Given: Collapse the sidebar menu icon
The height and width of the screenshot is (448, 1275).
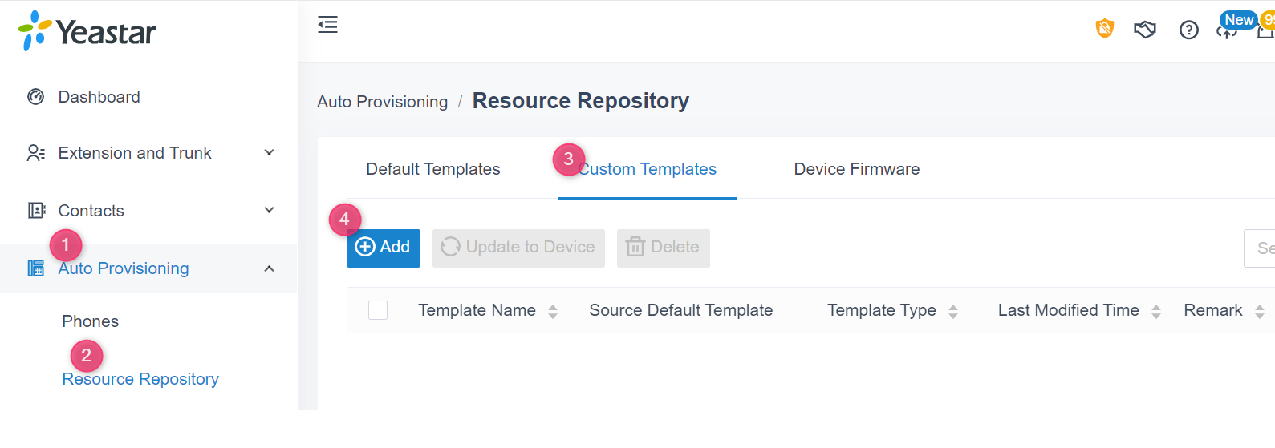Looking at the screenshot, I should pos(327,25).
